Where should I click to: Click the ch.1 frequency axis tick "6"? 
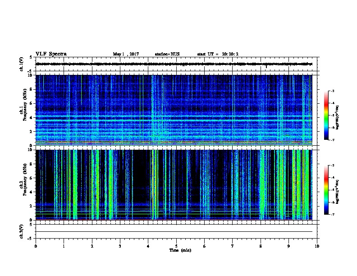[x=31, y=103]
